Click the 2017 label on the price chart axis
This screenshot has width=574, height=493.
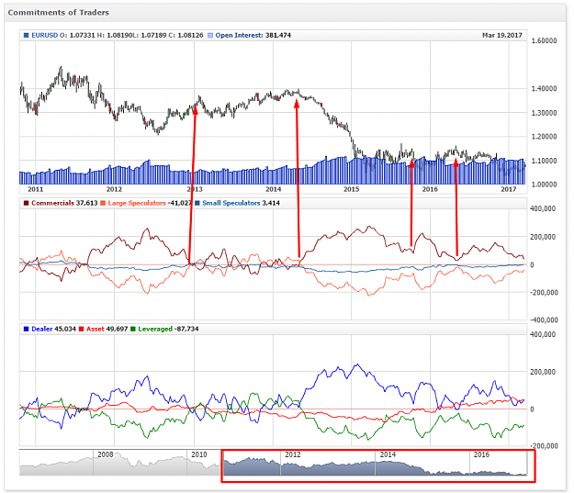[509, 189]
